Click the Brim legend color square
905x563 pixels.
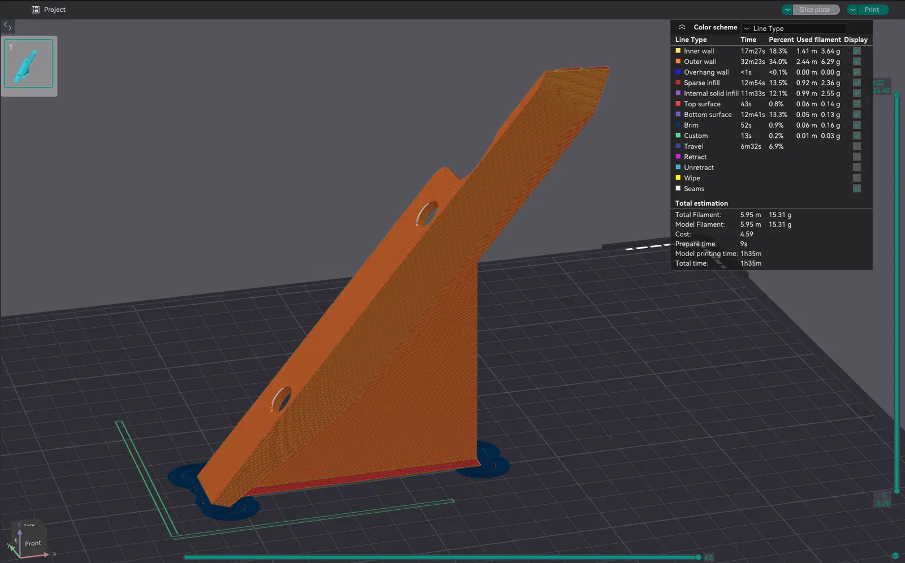[x=678, y=125]
